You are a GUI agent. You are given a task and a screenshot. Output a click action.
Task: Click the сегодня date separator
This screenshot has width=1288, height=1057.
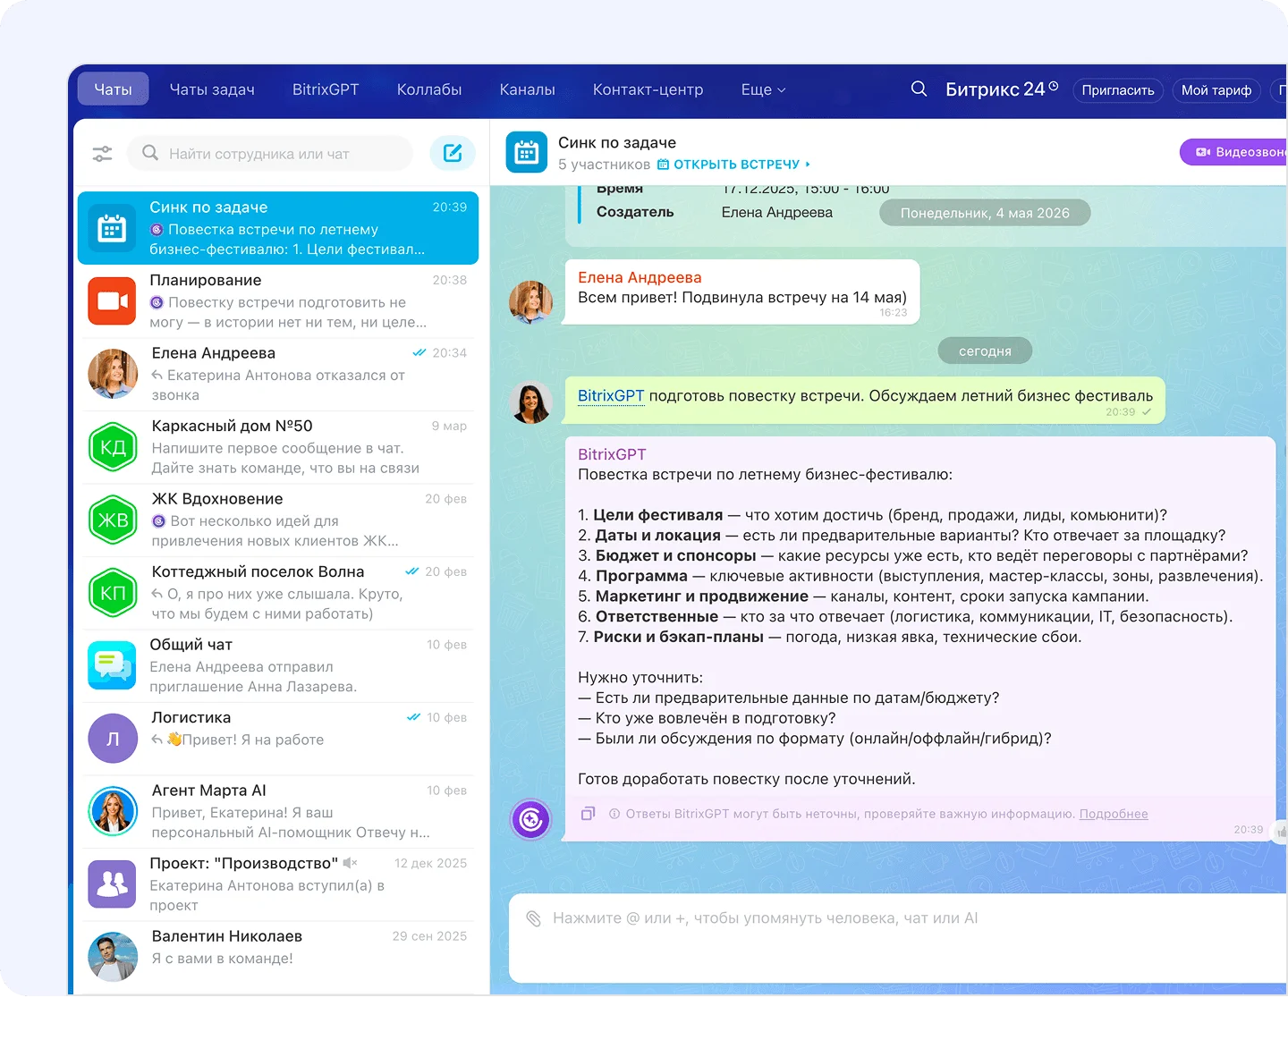[x=985, y=351]
